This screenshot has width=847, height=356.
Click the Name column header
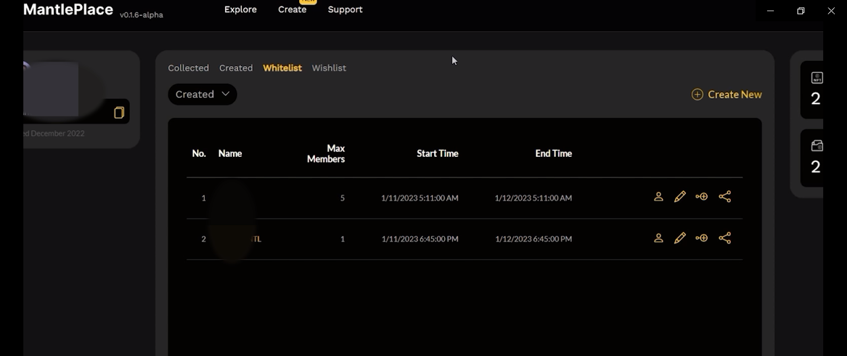point(230,154)
